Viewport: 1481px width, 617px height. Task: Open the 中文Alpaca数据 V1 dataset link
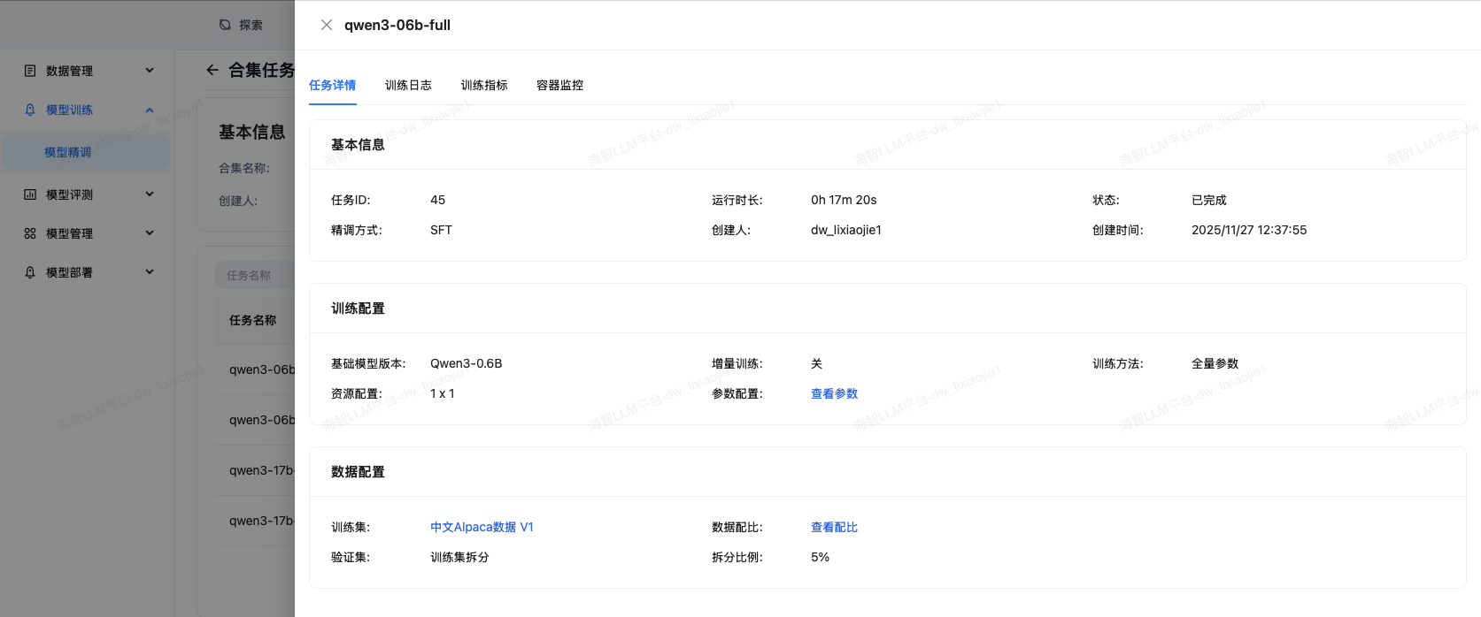(482, 527)
